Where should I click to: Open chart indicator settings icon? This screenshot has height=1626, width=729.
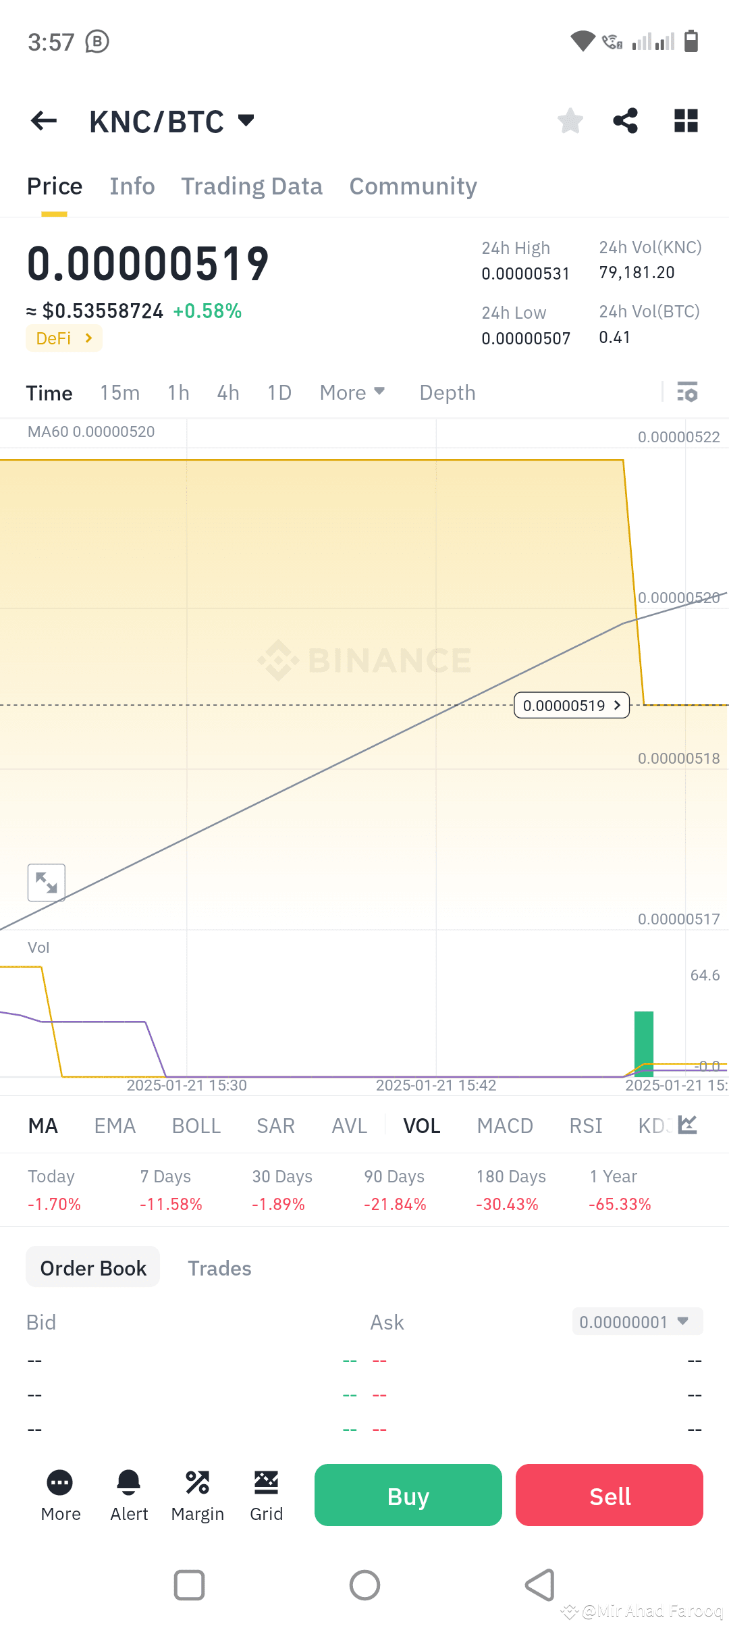686,392
